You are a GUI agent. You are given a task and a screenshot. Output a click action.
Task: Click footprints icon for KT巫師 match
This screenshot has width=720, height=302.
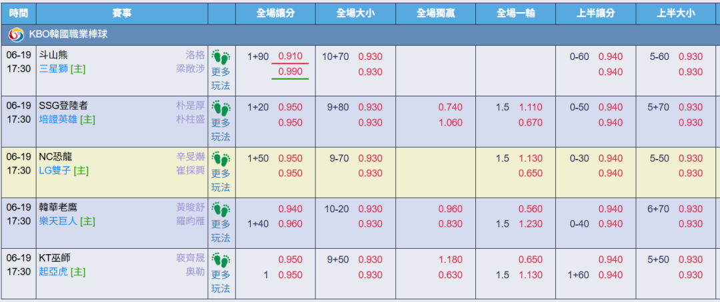click(x=221, y=261)
